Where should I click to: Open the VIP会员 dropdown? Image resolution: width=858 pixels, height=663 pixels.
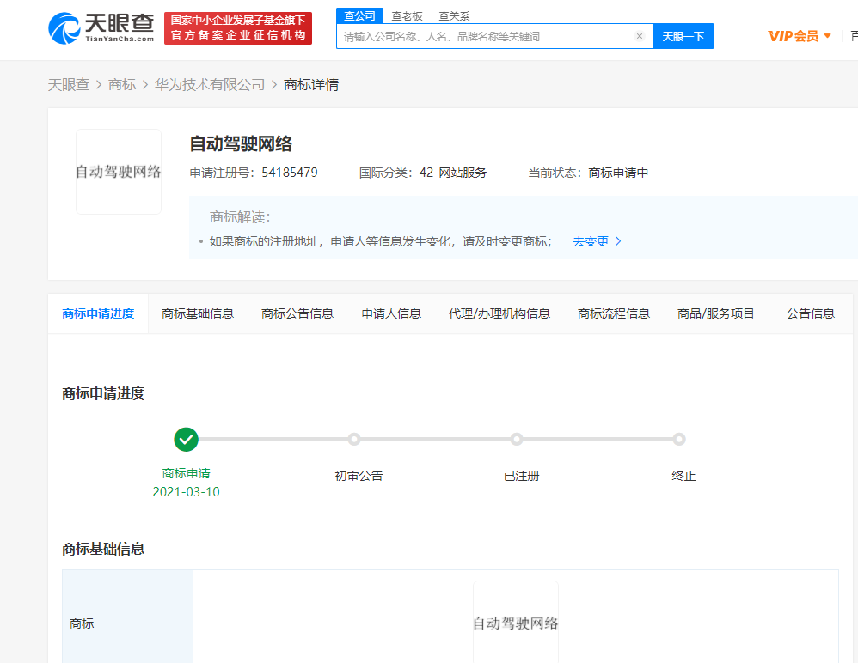[799, 35]
